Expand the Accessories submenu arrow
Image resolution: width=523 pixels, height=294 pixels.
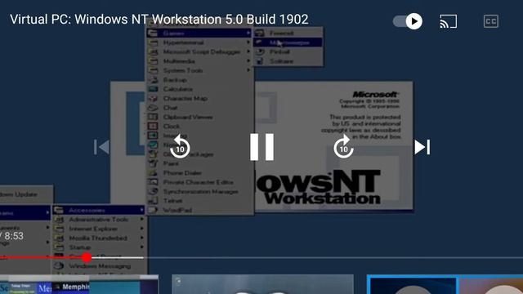point(141,210)
